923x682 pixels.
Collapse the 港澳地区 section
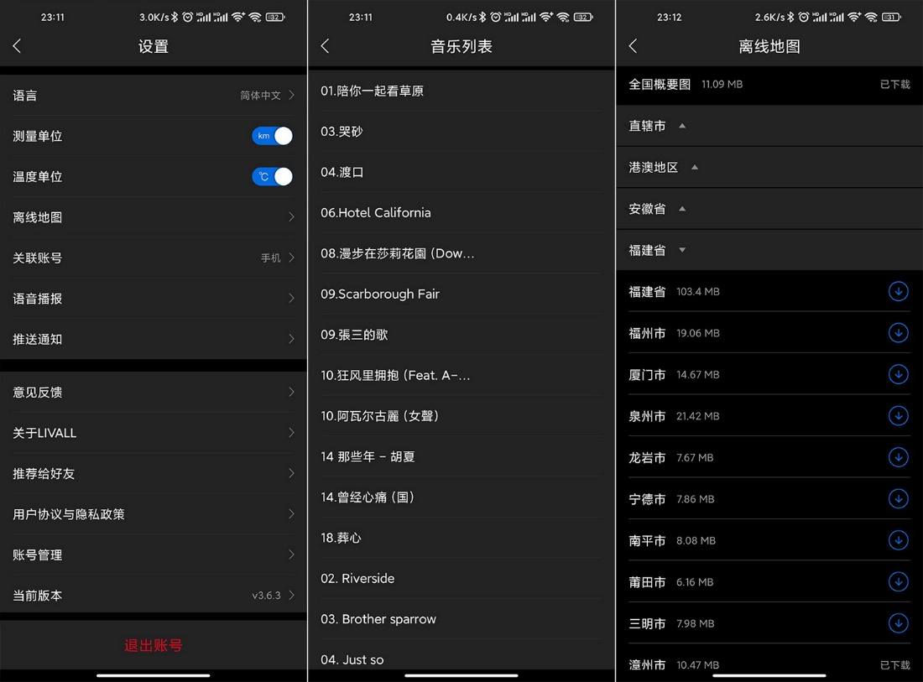coord(693,167)
